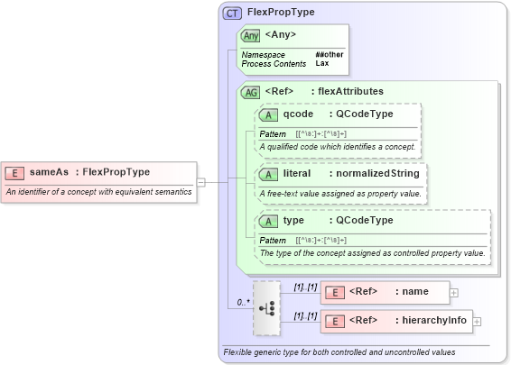The width and height of the screenshot is (511, 365).
Task: Select the qcode attribute name
Action: (x=298, y=114)
